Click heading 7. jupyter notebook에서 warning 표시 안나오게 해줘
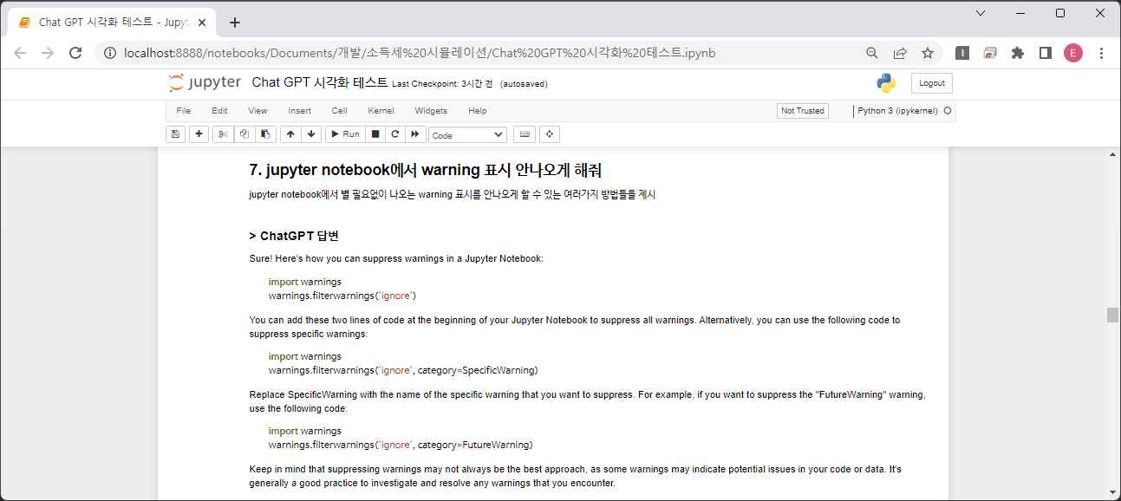This screenshot has width=1121, height=501. coord(425,169)
